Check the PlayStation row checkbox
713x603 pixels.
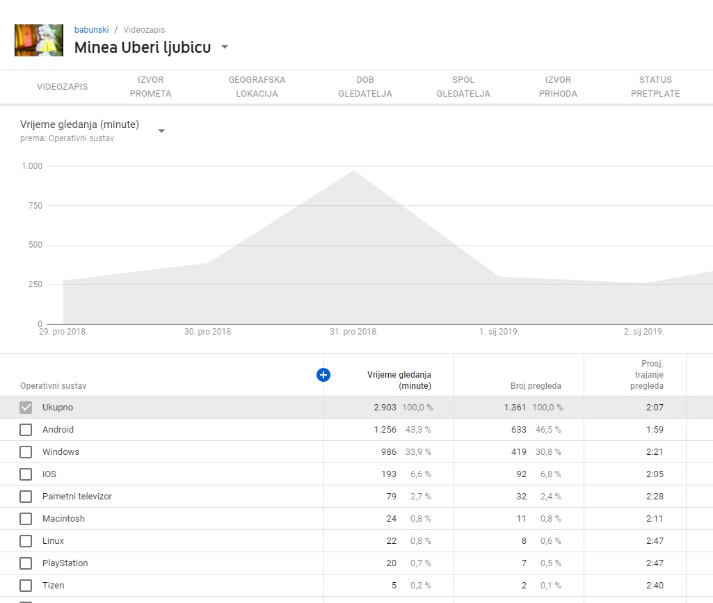26,563
